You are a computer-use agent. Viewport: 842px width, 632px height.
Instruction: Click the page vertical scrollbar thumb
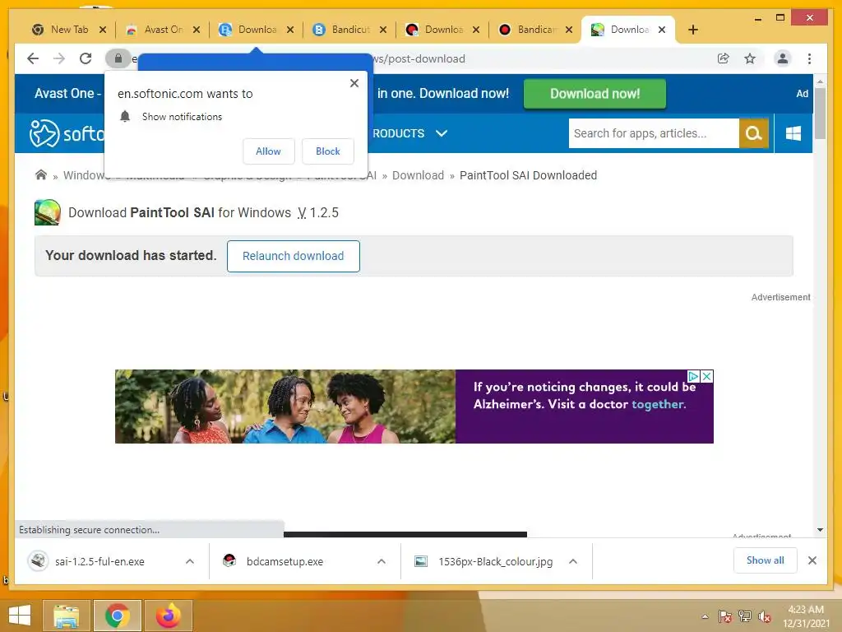click(x=820, y=113)
